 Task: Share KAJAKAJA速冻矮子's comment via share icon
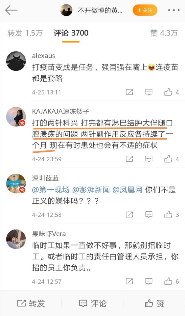(x=129, y=159)
